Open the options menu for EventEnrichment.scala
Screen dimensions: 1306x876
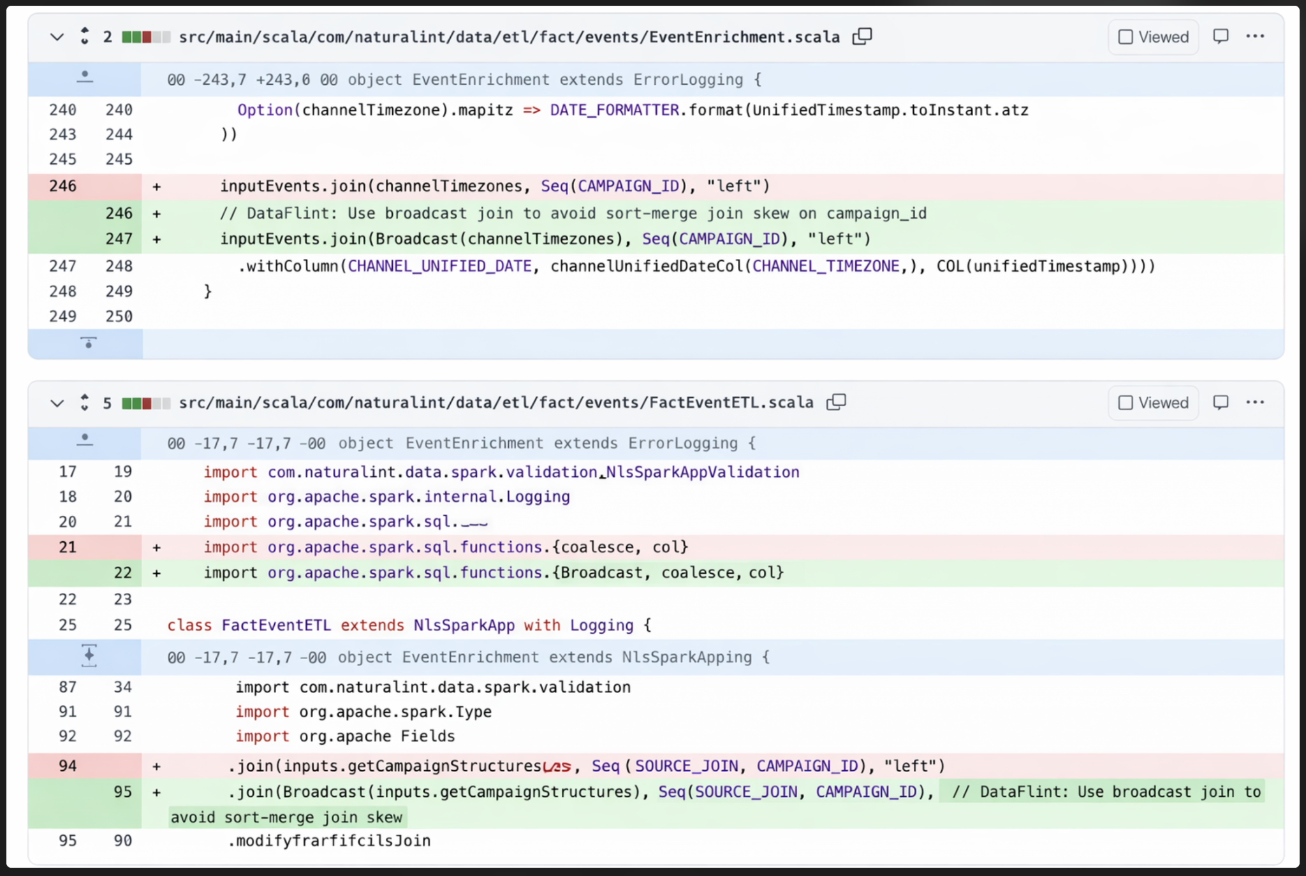1255,36
